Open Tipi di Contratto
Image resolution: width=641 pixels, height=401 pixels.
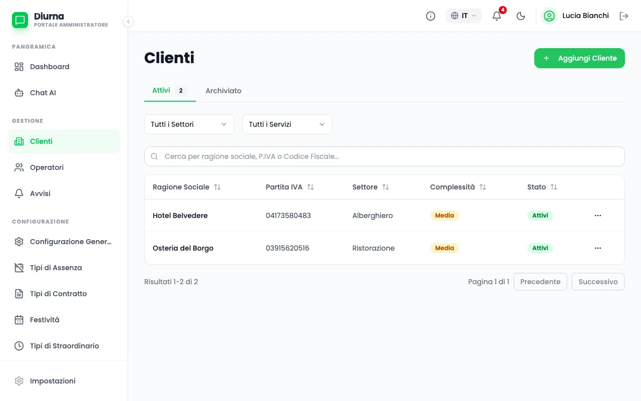point(64,294)
